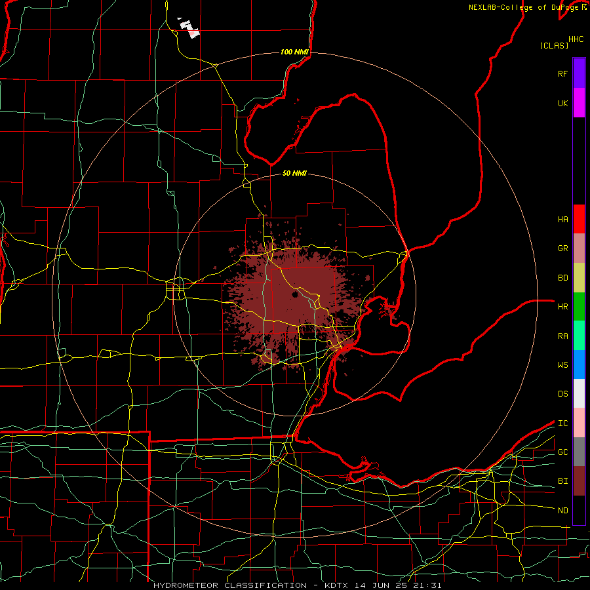Select the GR pink-brown legend swatch
Viewport: 590px width, 590px height.
point(579,248)
